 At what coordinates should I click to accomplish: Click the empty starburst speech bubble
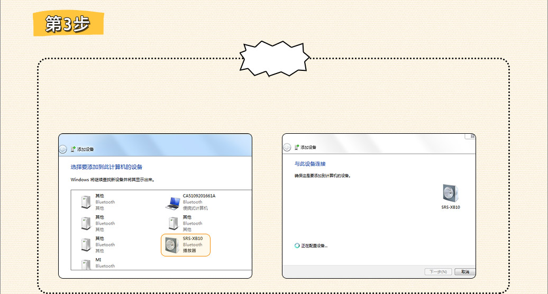[x=273, y=57]
